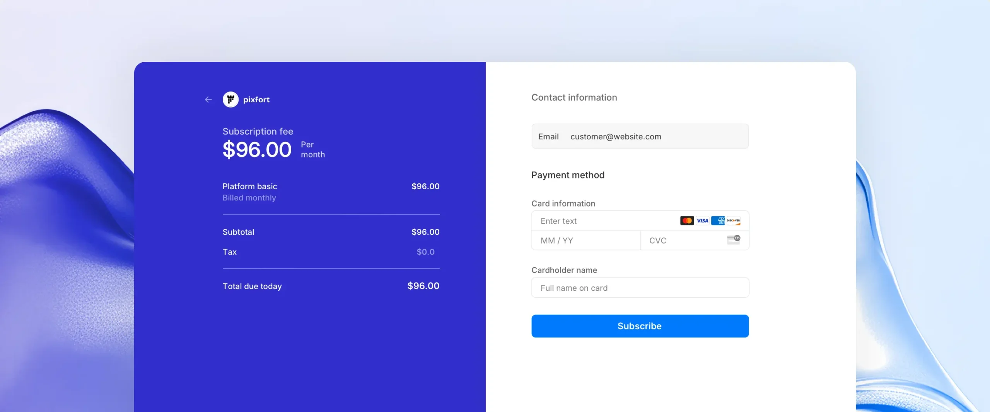
Task: Click the Mastercard card icon
Action: [687, 220]
